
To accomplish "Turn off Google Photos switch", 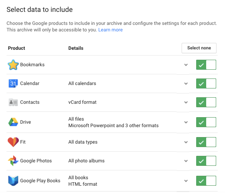I will pos(206,161).
